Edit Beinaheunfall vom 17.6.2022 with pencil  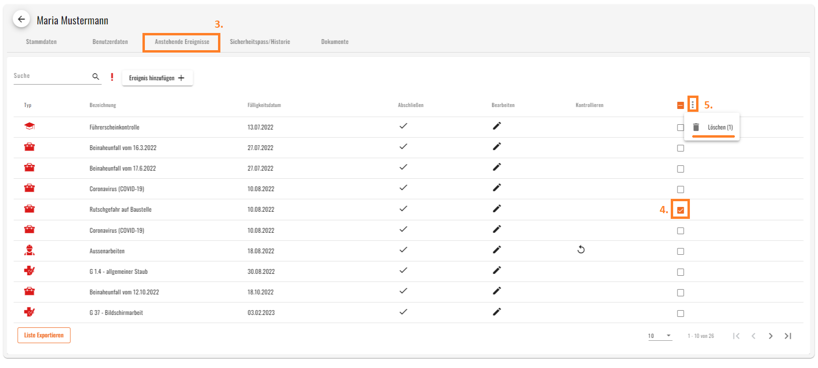tap(497, 167)
